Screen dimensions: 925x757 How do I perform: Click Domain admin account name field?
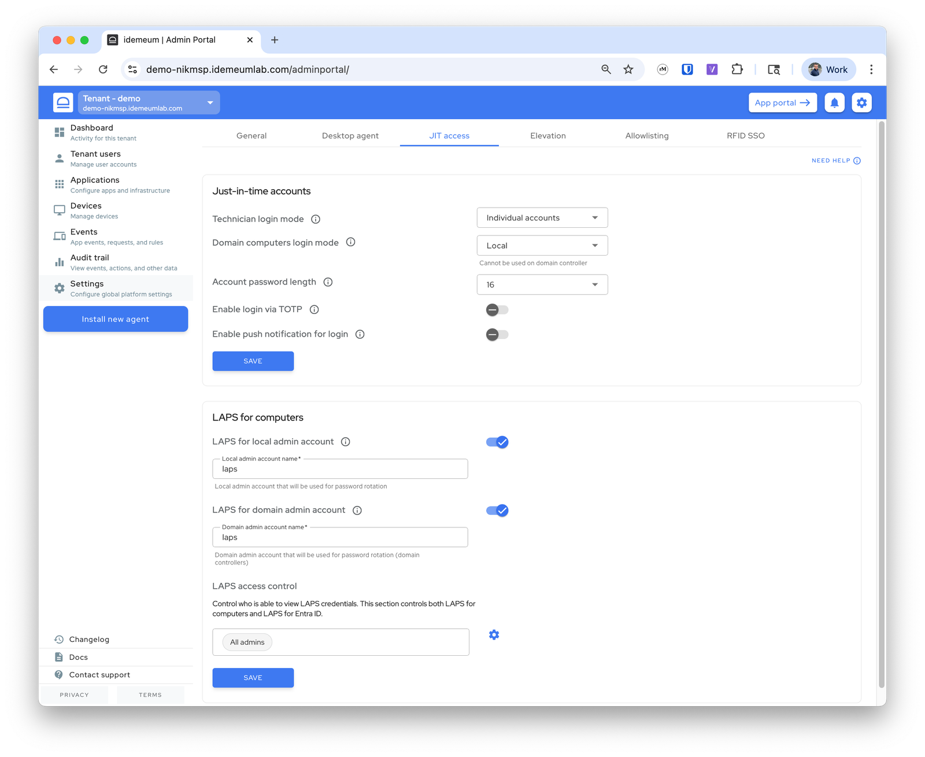tap(340, 537)
